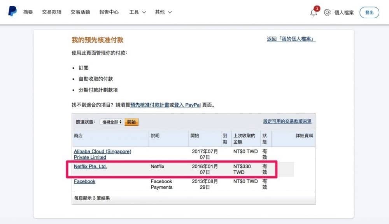This screenshot has height=224, width=389.
Task: Go to the 摘要 tab
Action: point(28,12)
